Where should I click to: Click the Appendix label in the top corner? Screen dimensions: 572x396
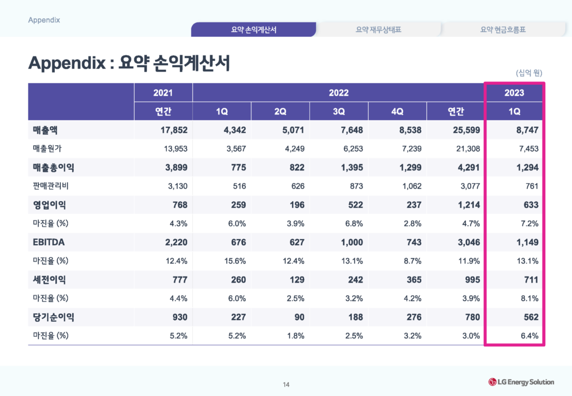click(44, 20)
